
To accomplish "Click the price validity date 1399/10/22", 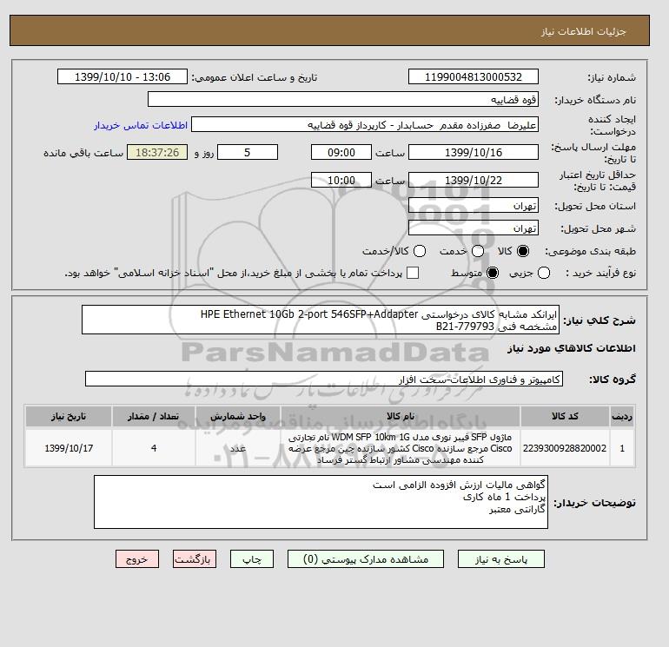I will click(x=474, y=180).
